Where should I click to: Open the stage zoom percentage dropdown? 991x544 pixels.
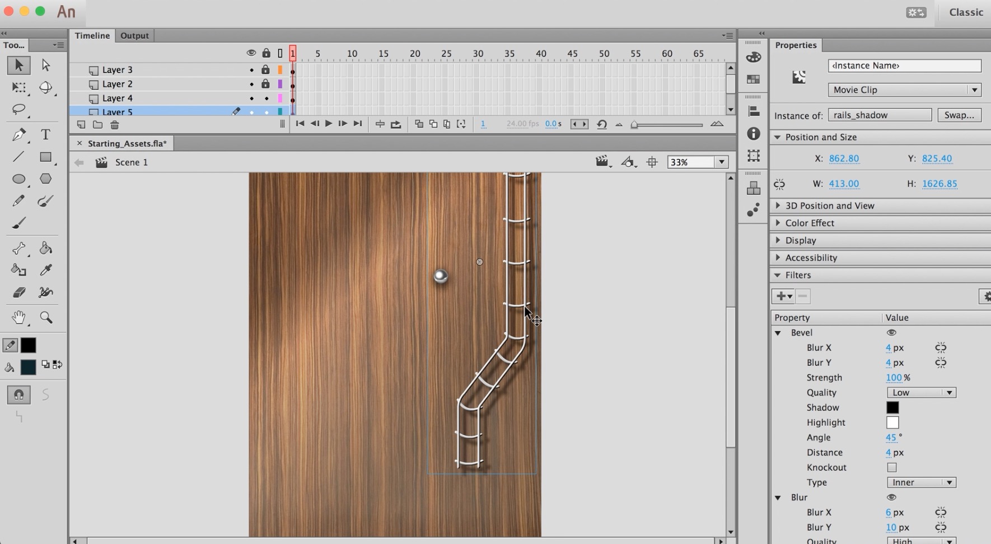(x=722, y=162)
